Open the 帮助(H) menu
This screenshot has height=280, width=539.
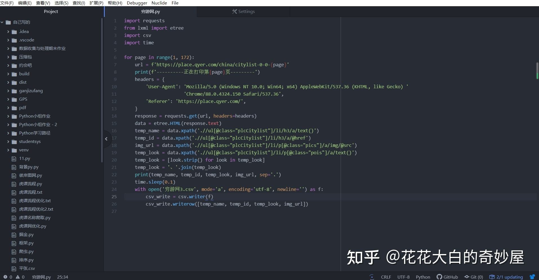(115, 3)
